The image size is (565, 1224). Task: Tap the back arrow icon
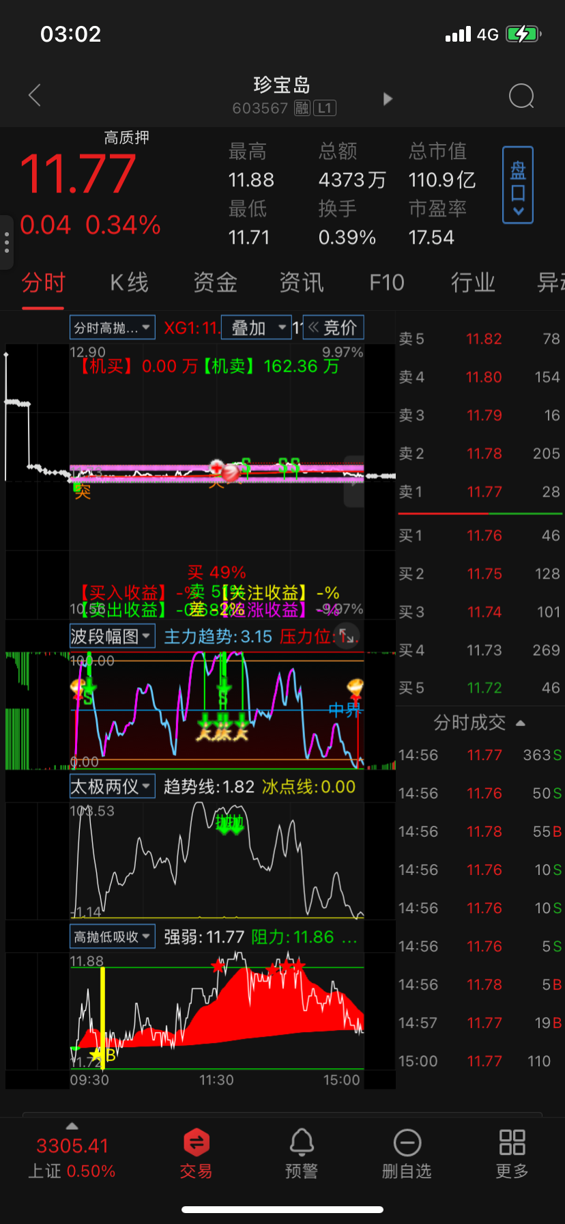tap(35, 96)
